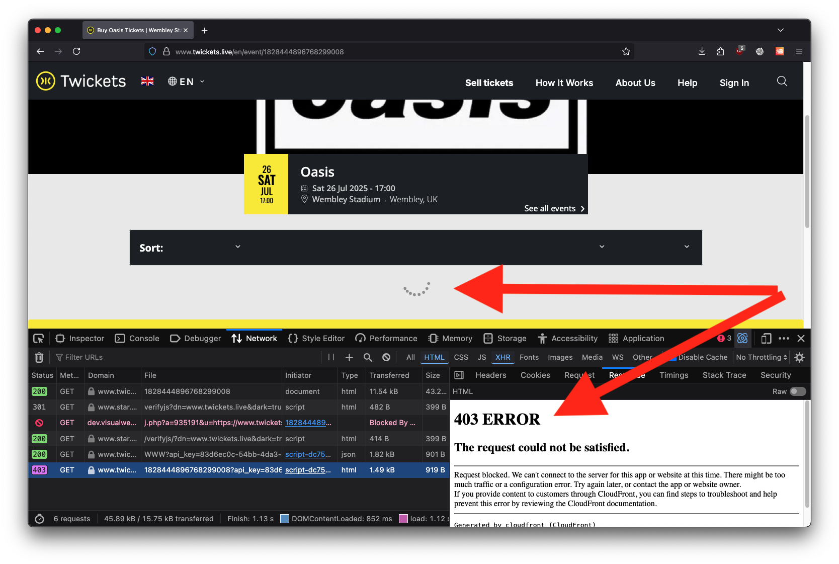Click the React devtools atom icon

(x=742, y=339)
